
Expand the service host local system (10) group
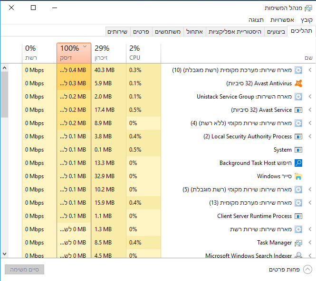310,70
